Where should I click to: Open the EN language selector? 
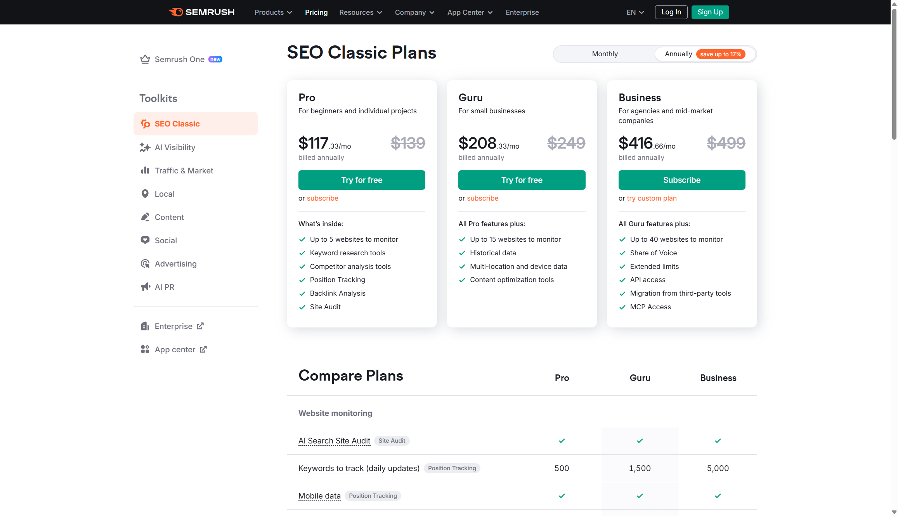pyautogui.click(x=634, y=12)
